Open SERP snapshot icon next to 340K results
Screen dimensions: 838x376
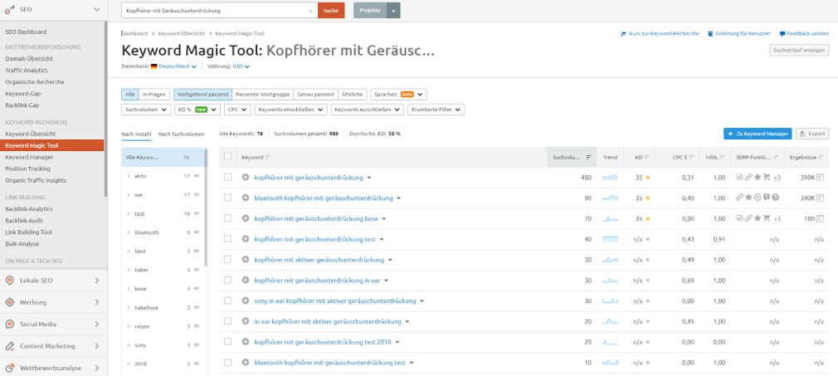(821, 198)
